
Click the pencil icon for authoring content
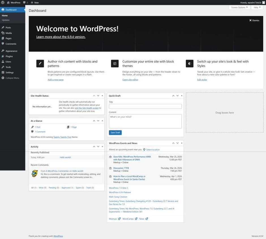click(x=40, y=64)
